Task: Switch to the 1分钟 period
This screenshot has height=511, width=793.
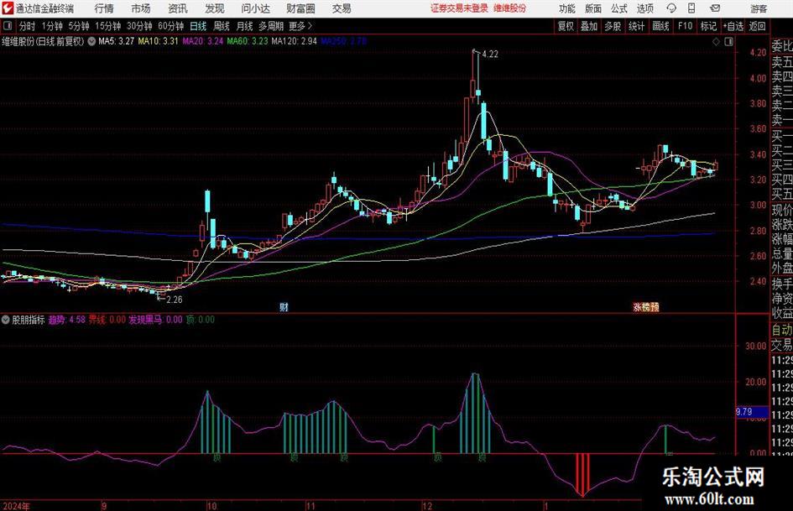Action: pyautogui.click(x=52, y=26)
